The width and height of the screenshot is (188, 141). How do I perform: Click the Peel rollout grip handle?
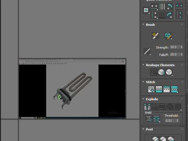coord(182,129)
